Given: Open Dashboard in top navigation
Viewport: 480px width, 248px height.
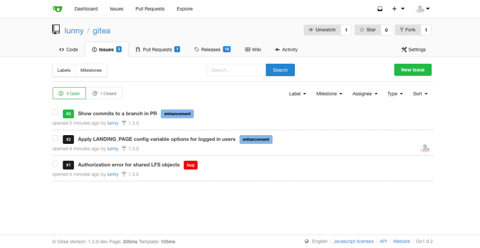Looking at the screenshot, I should (86, 9).
